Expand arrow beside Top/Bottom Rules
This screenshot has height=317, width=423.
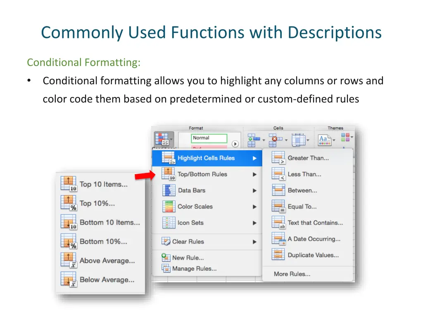click(x=254, y=175)
